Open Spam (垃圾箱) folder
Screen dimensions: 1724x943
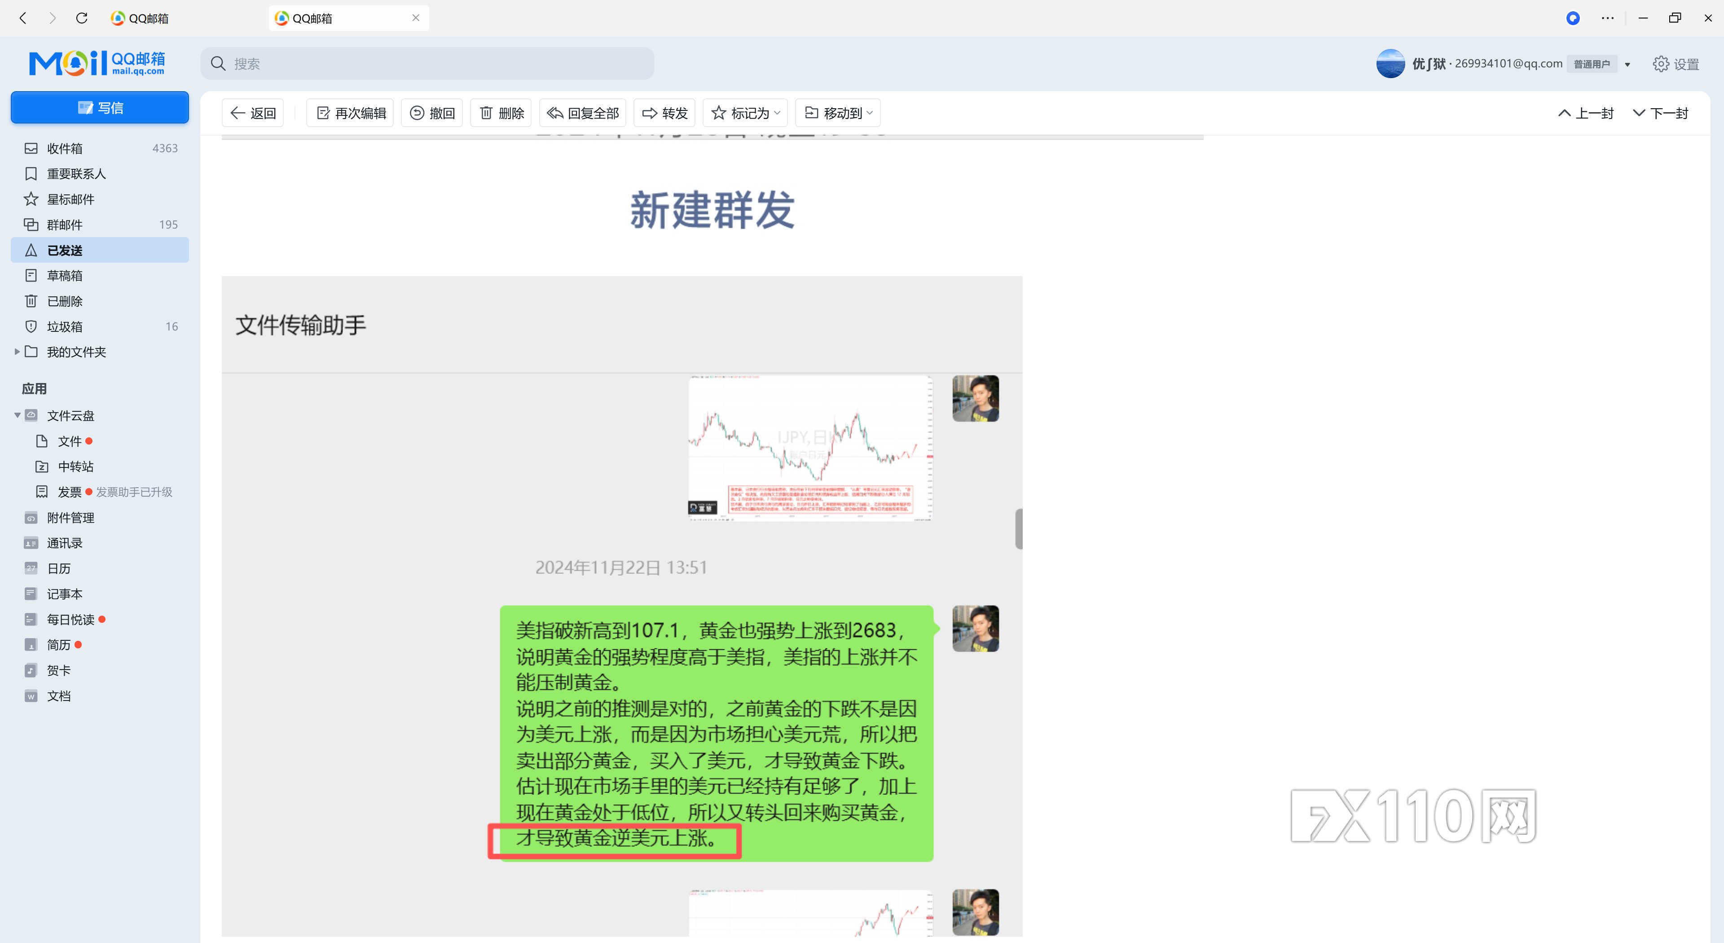tap(100, 326)
